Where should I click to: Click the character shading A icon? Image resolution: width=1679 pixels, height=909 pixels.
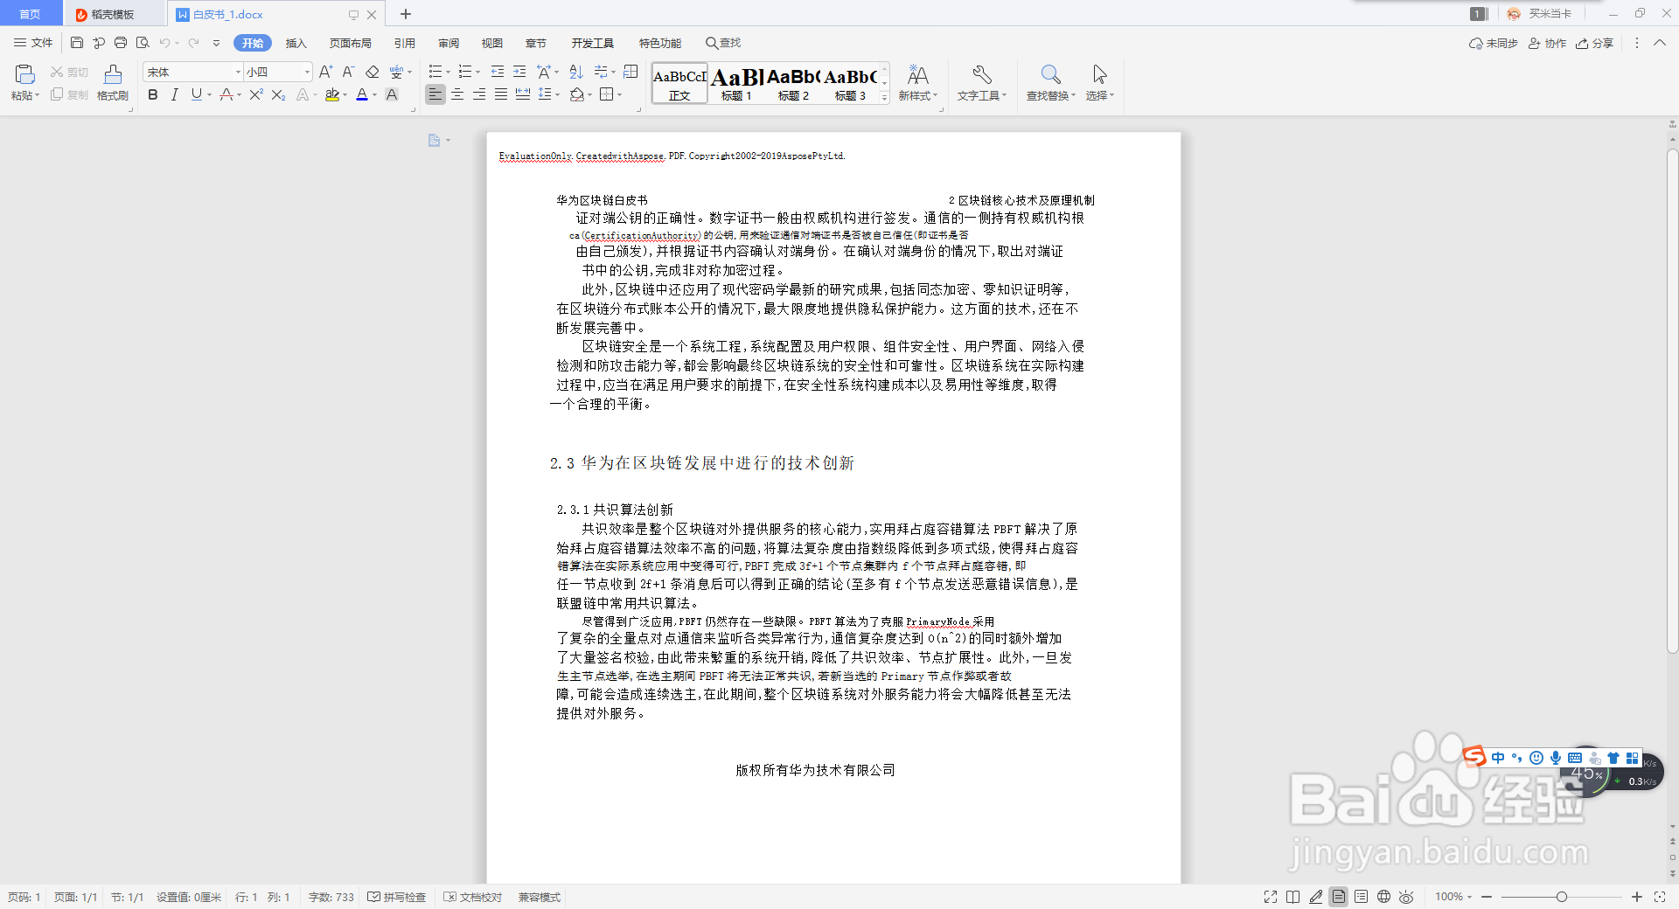point(392,94)
